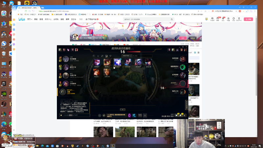Choose the dark-haired swordsman champion portrait
Viewport: 263px width, 148px height.
[128, 62]
